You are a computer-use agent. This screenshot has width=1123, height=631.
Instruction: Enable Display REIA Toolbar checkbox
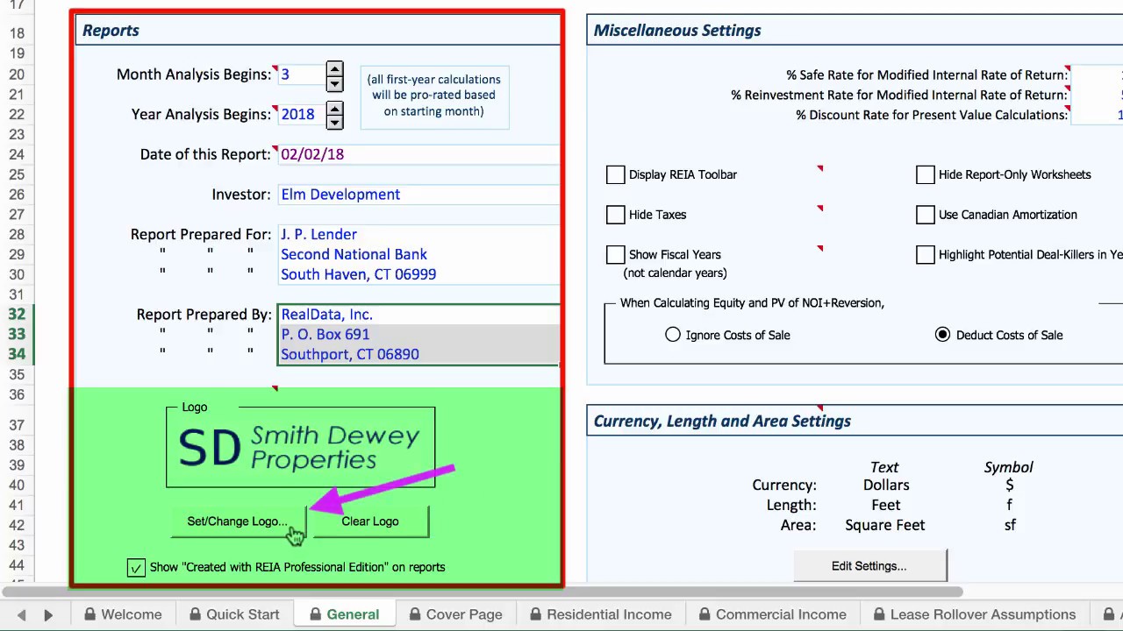click(x=616, y=174)
